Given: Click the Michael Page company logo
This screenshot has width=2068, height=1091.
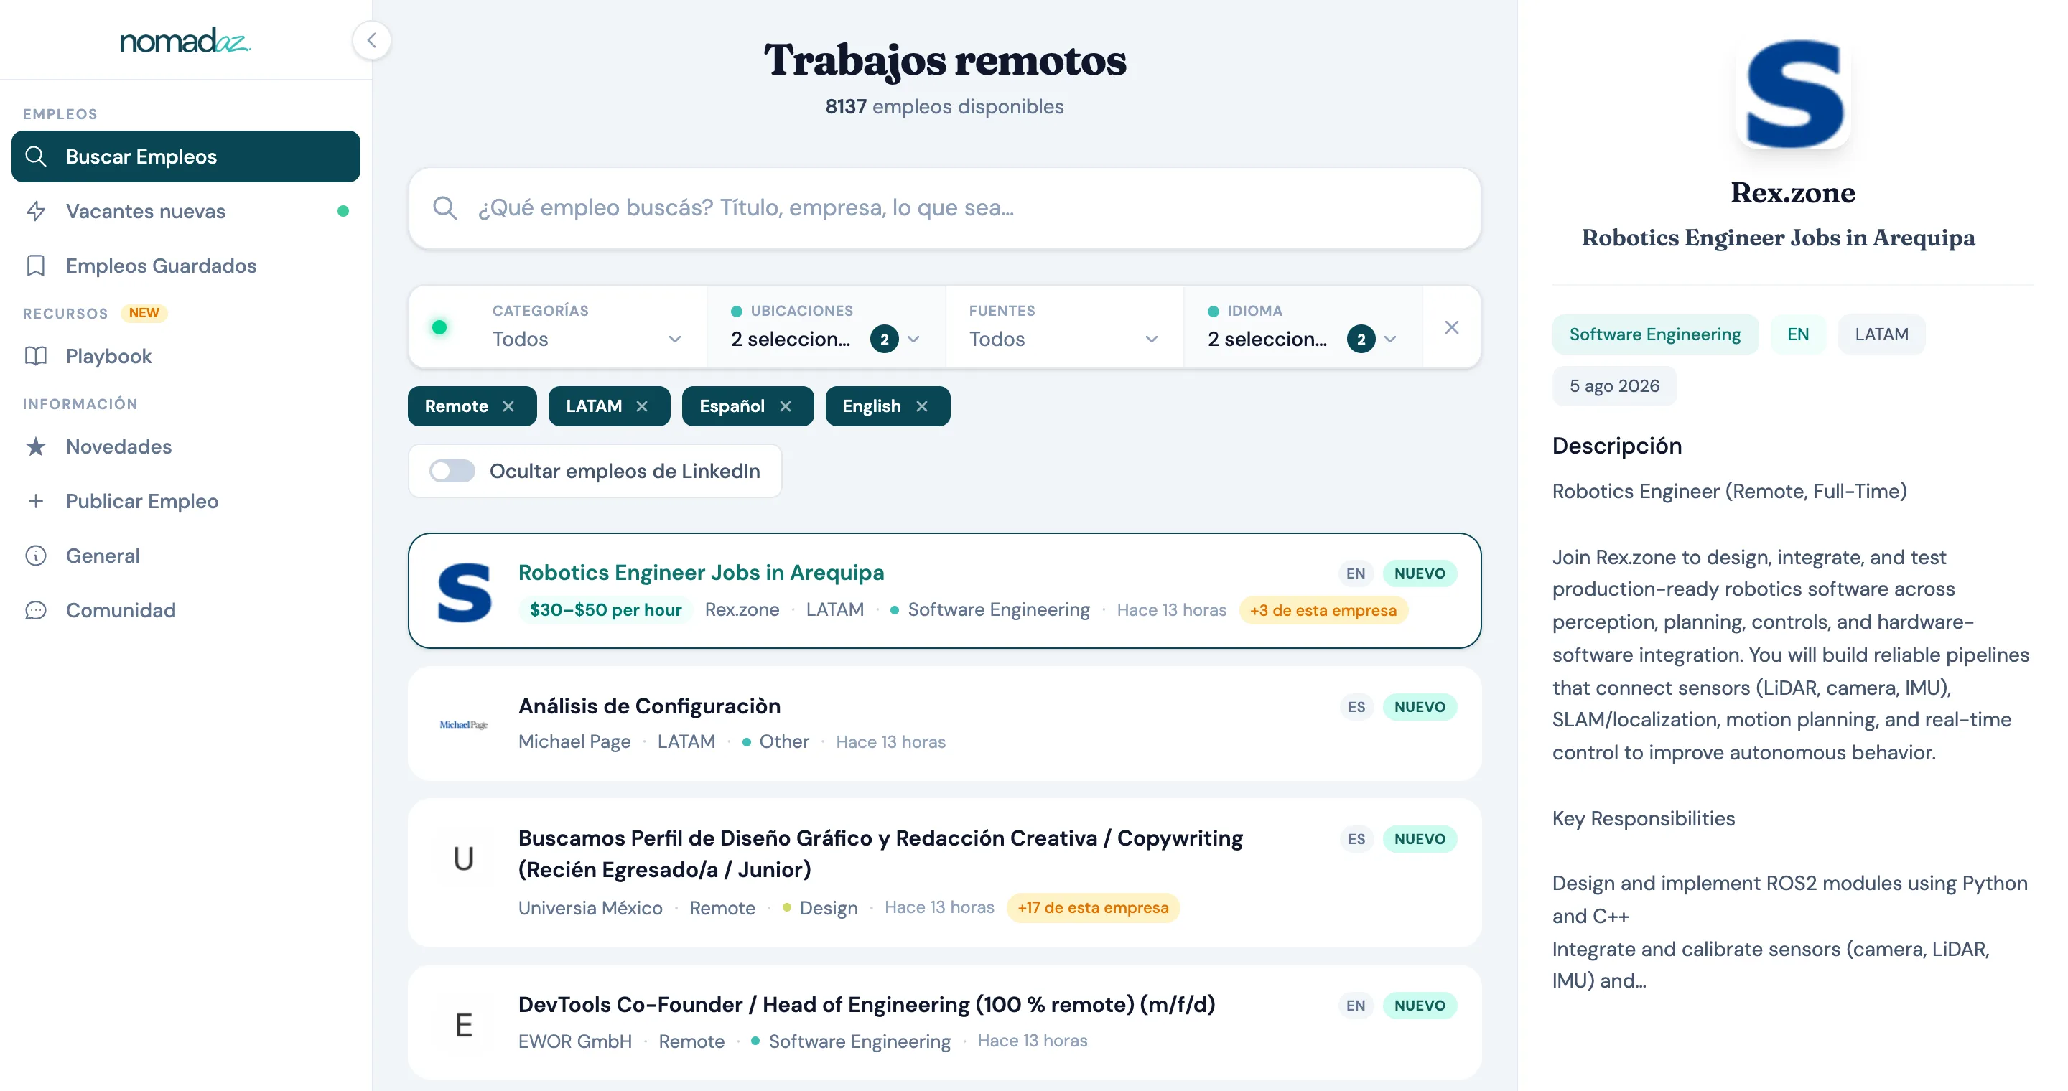Looking at the screenshot, I should tap(464, 724).
